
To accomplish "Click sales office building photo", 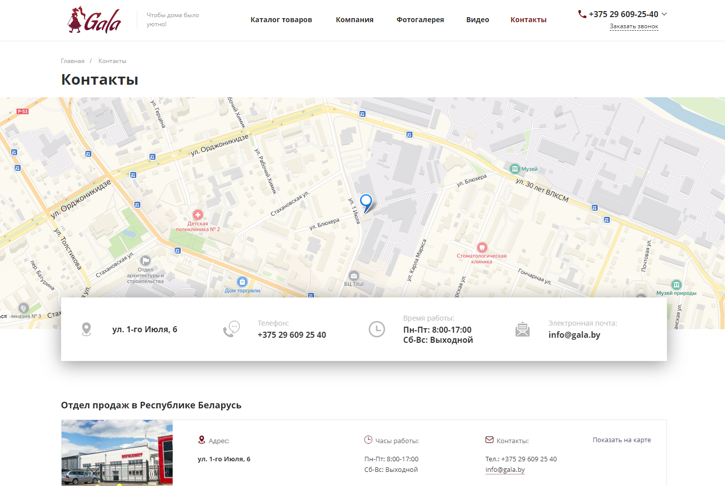I will coord(117,453).
